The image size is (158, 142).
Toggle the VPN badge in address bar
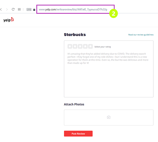(x=29, y=10)
